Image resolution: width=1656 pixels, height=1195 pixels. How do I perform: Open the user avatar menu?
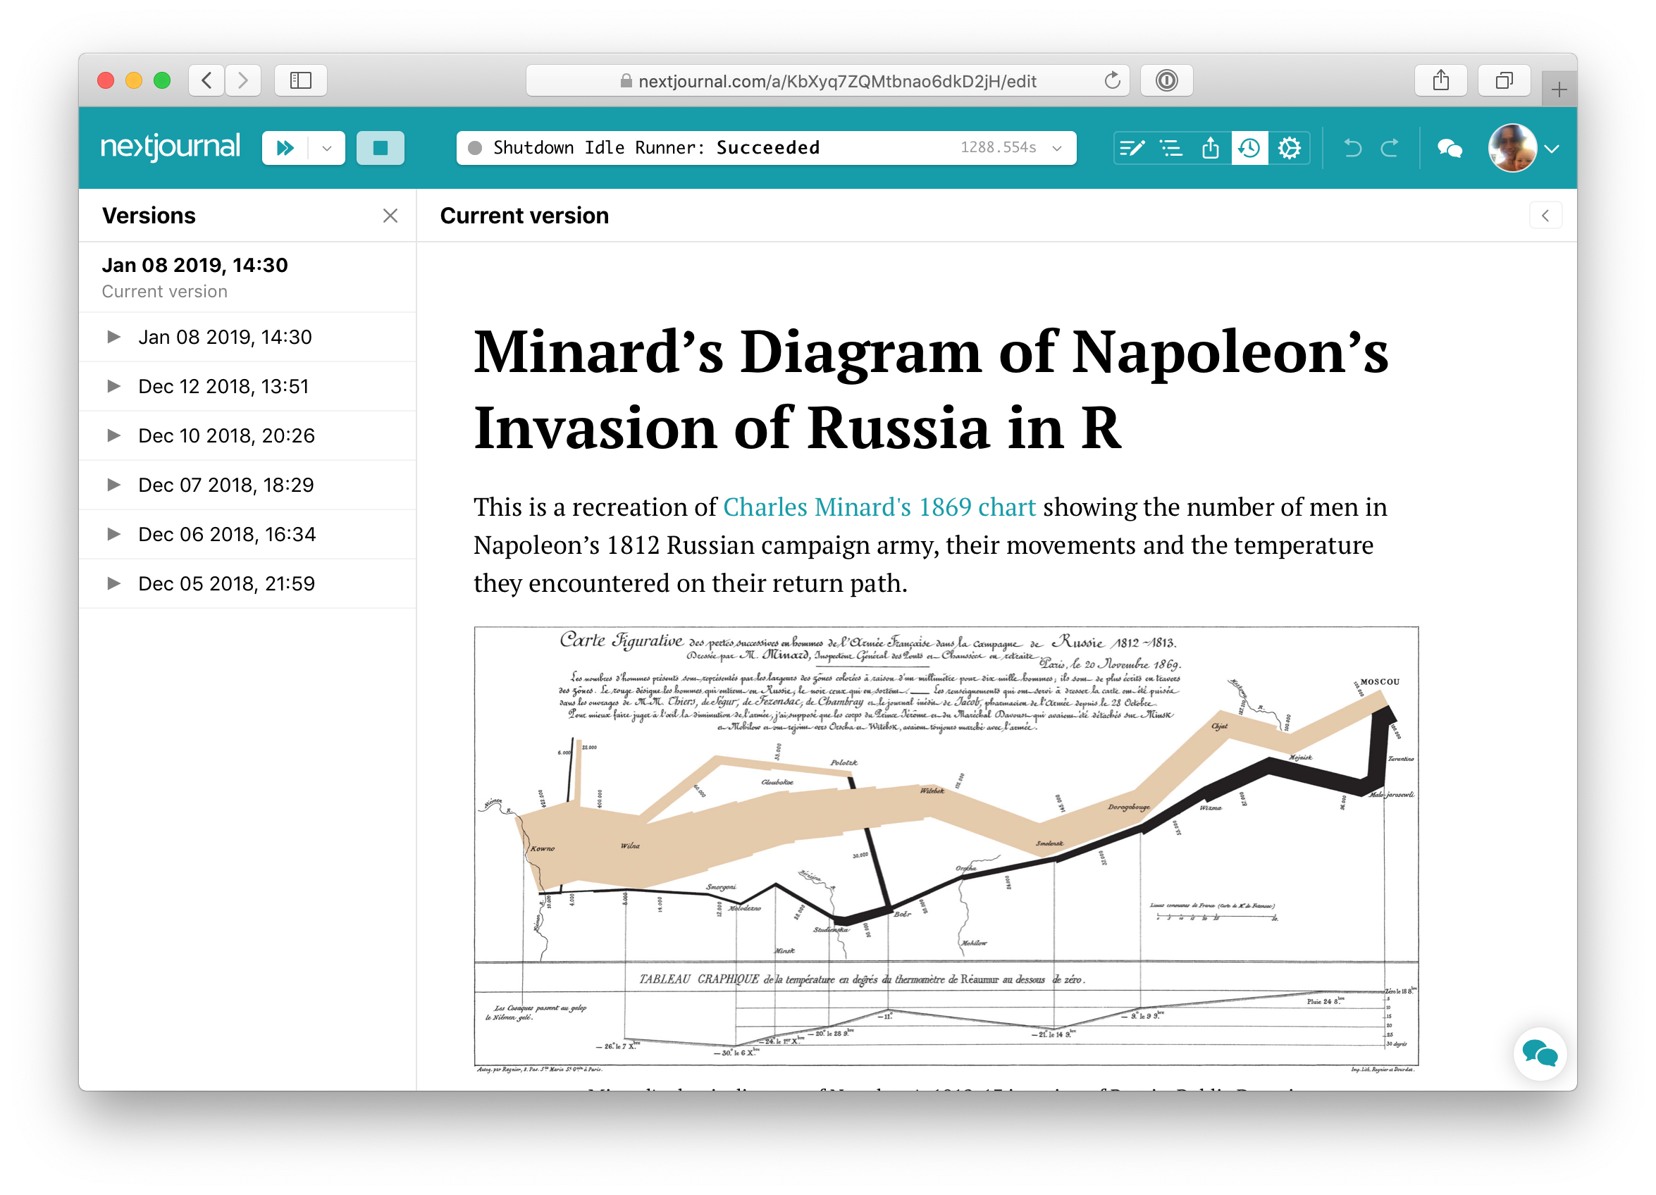point(1523,148)
